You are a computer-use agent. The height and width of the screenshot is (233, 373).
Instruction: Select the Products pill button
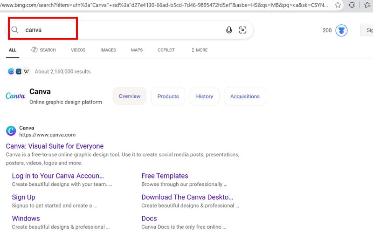pos(168,96)
